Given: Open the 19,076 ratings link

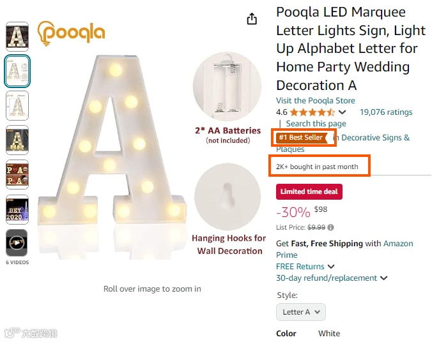Looking at the screenshot, I should [386, 112].
